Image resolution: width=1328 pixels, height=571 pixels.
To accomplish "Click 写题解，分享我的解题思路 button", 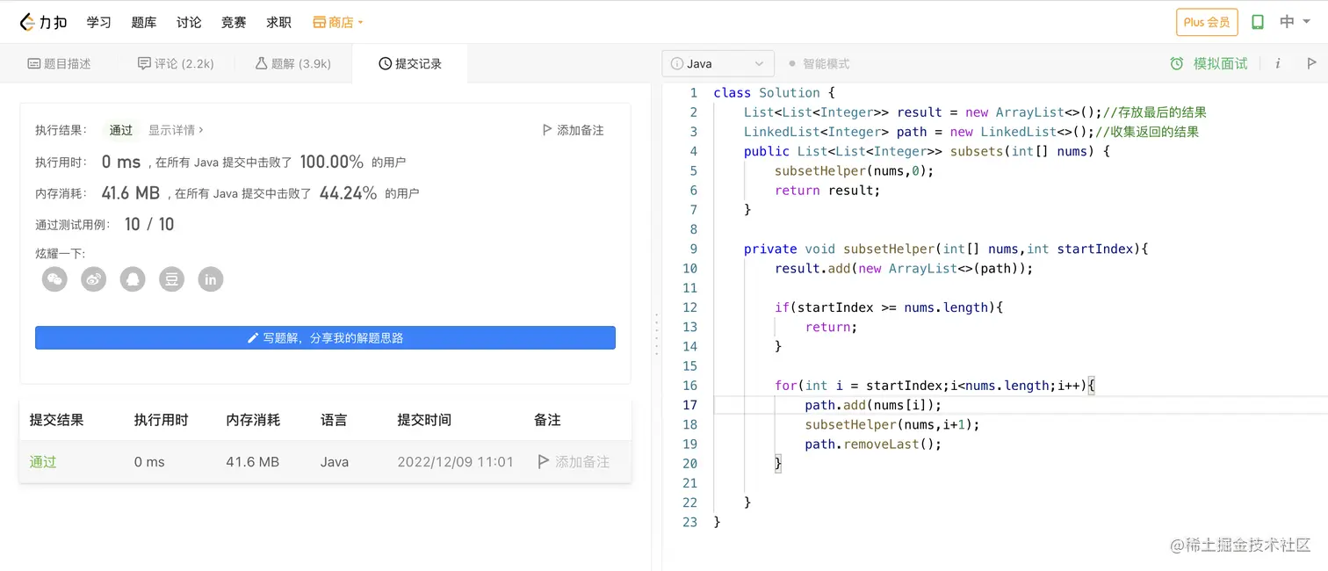I will [325, 338].
